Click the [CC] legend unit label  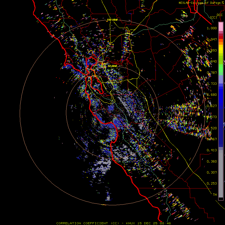[213, 17]
